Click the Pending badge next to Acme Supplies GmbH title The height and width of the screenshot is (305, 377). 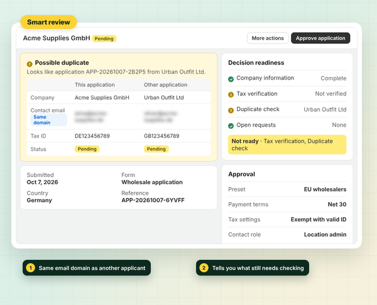[104, 39]
